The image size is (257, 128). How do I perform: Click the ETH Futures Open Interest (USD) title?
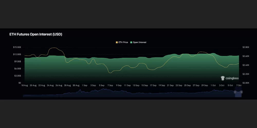pyautogui.click(x=36, y=35)
